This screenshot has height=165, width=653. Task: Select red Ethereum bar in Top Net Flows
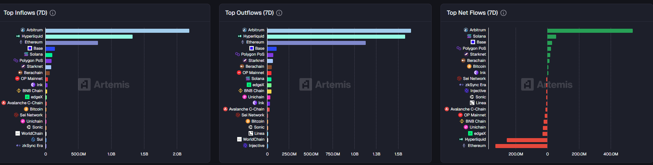coord(521,146)
